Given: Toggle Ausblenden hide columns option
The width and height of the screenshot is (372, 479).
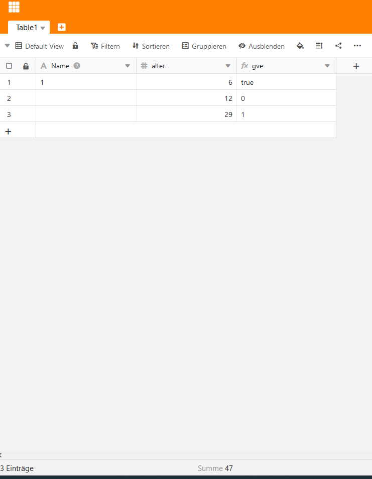Looking at the screenshot, I should click(x=261, y=46).
